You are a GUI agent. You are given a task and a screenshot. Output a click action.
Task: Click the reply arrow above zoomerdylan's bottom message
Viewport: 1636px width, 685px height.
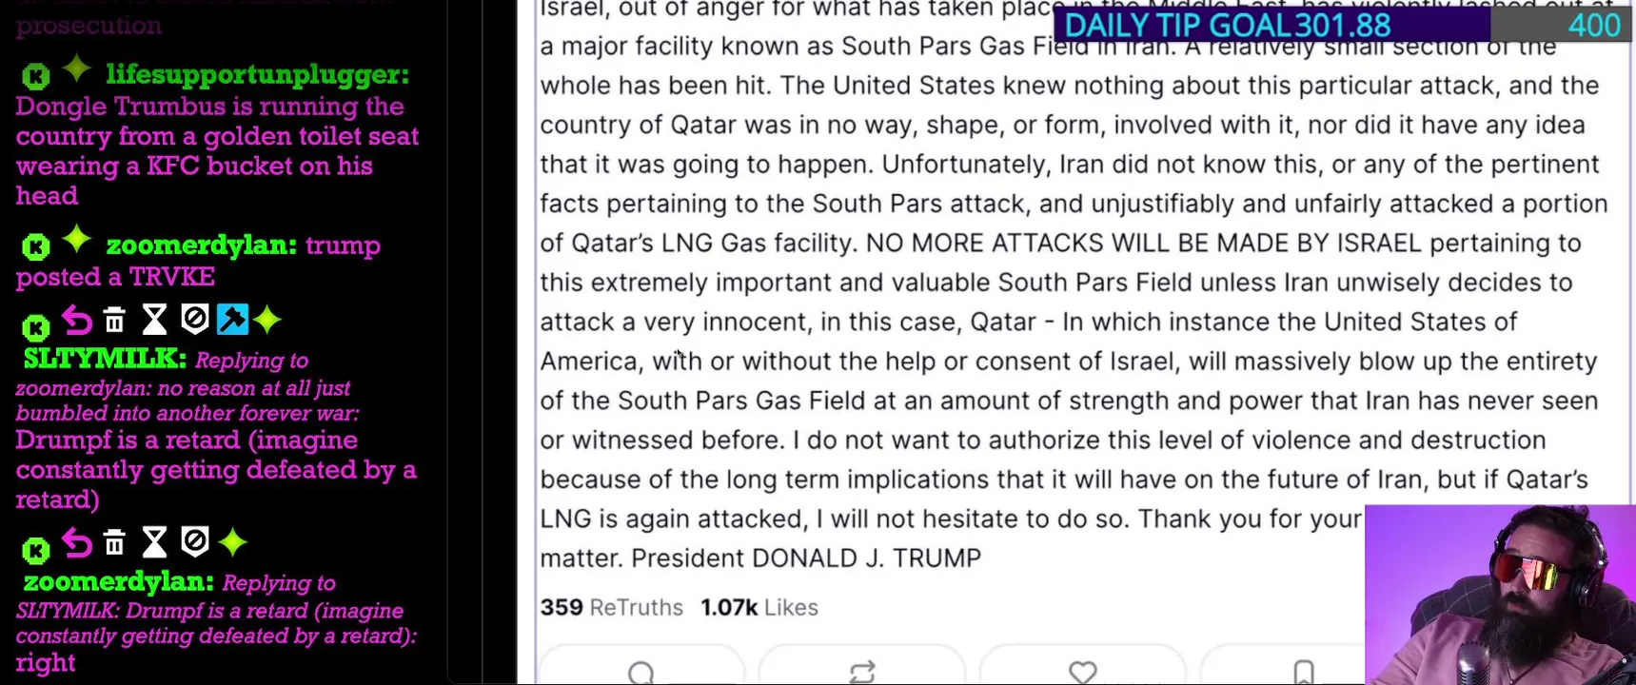pyautogui.click(x=77, y=543)
